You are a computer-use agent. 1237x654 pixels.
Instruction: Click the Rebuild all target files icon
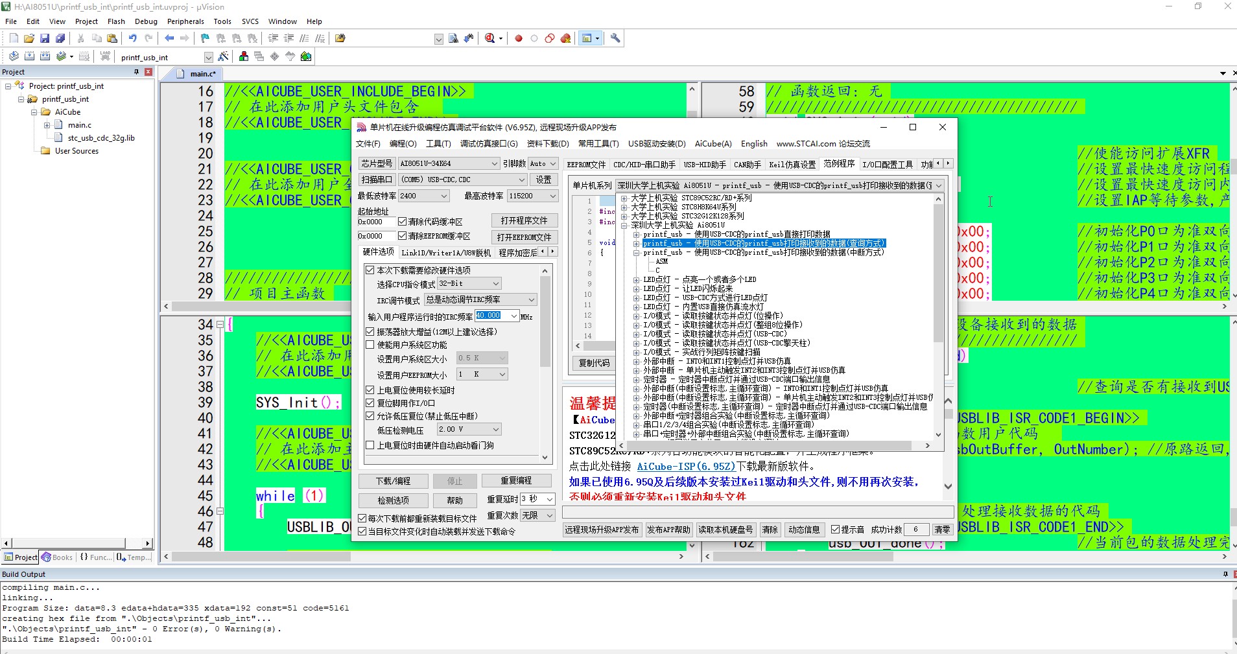pyautogui.click(x=45, y=56)
